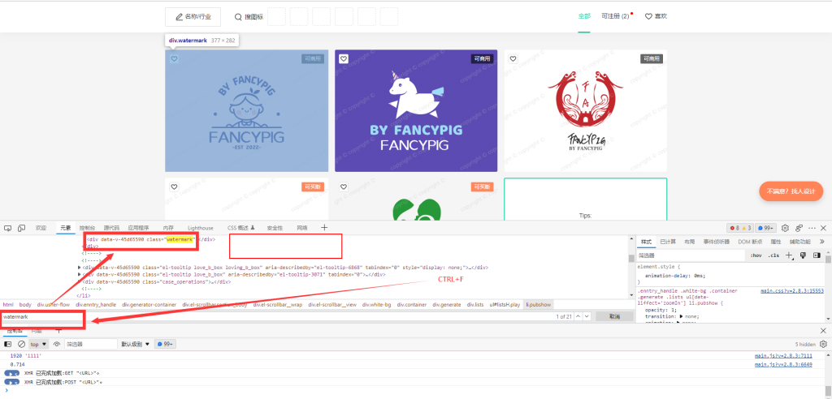Expand the more styles tabs chevron
Image resolution: width=832 pixels, height=399 pixels.
(x=822, y=241)
